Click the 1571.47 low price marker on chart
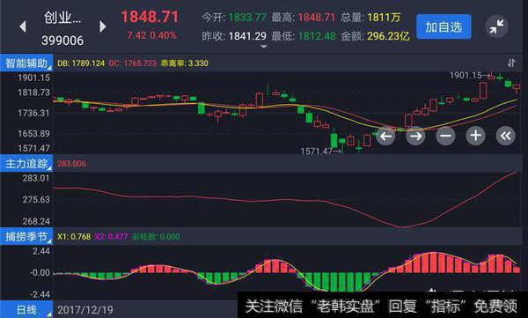528x318 pixels. click(321, 152)
